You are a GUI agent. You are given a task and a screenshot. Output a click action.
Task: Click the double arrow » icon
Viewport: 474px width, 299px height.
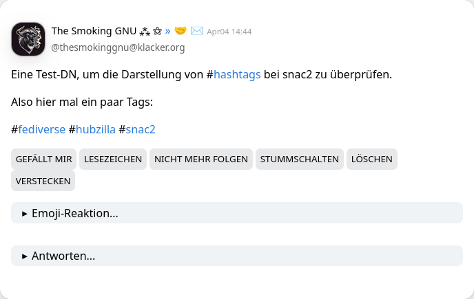(167, 31)
